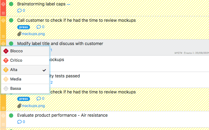Toggle status dot of Evaluate product performance
This screenshot has height=130, width=209.
(x=11, y=115)
